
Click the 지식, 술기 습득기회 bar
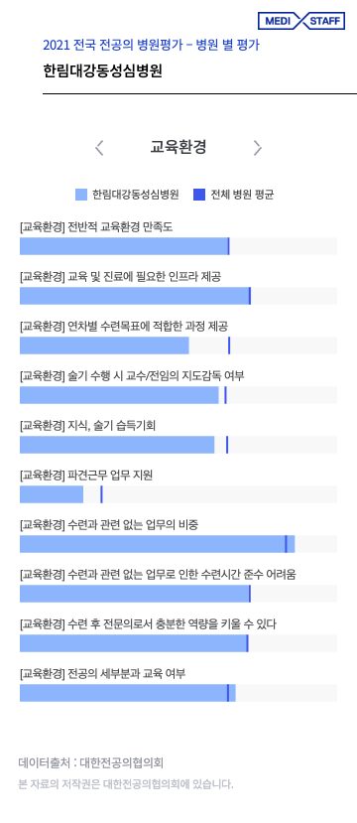[178, 445]
